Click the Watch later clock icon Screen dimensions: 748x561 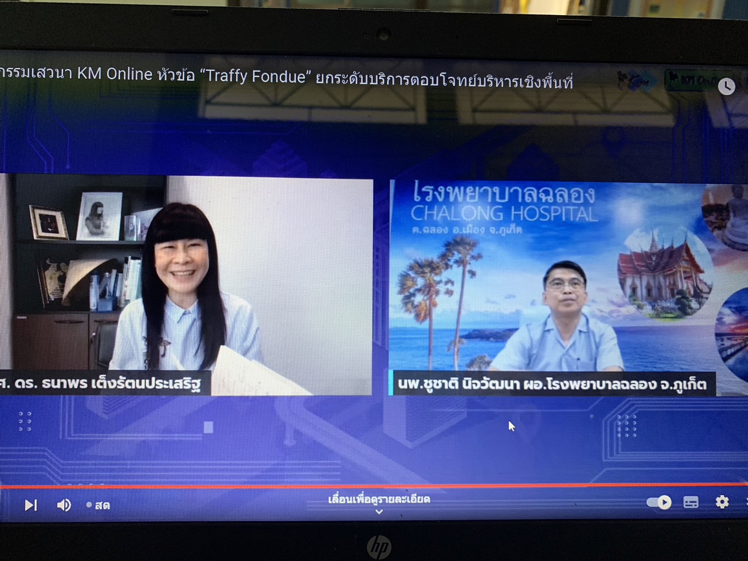[727, 87]
